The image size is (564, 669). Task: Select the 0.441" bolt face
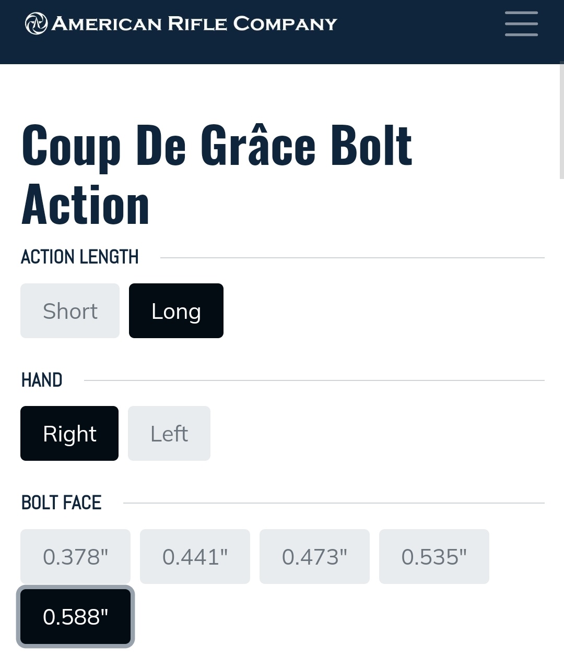click(x=195, y=557)
